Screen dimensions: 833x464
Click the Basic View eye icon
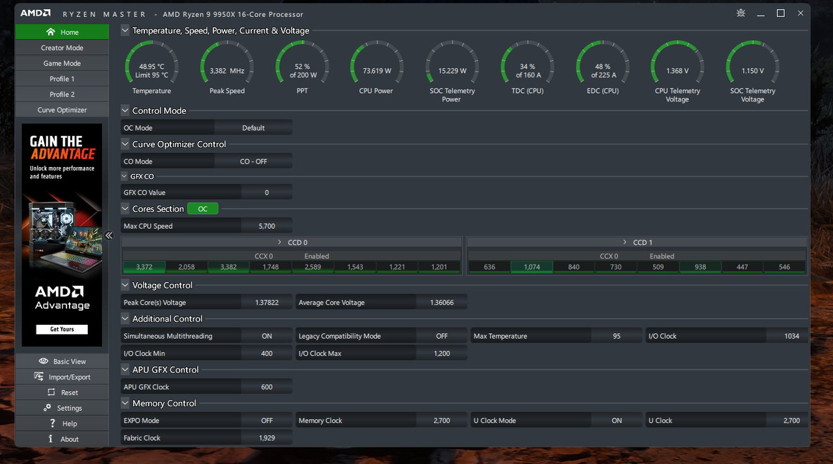[x=44, y=361]
